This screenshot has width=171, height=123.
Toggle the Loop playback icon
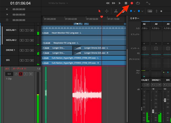[x=138, y=3]
